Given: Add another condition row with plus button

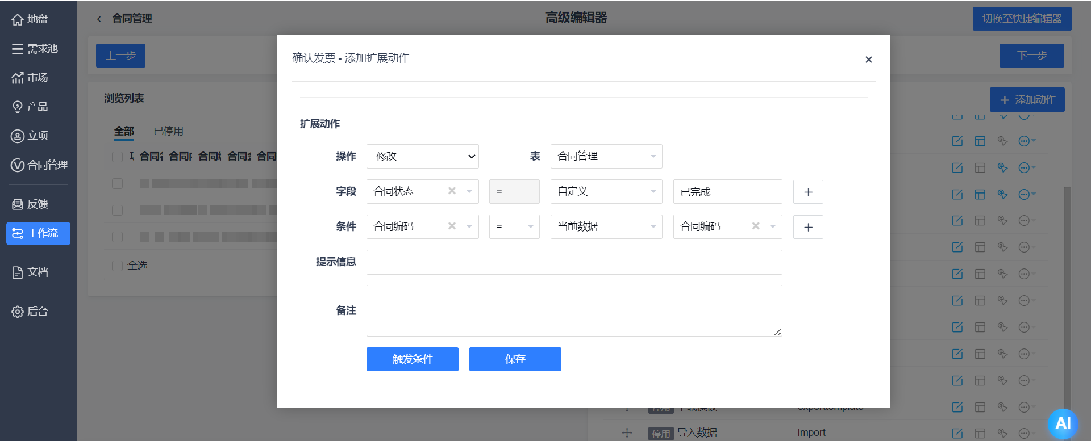Looking at the screenshot, I should point(808,228).
